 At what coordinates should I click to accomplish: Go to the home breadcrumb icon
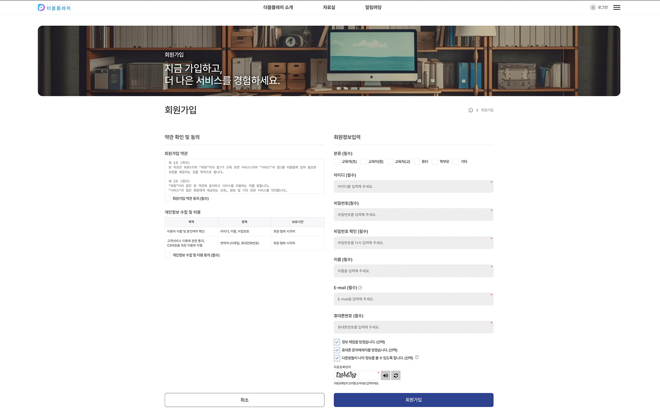tap(471, 110)
